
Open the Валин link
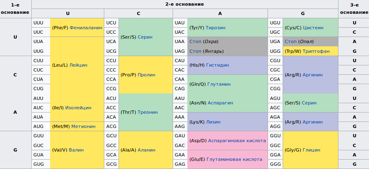(76, 150)
